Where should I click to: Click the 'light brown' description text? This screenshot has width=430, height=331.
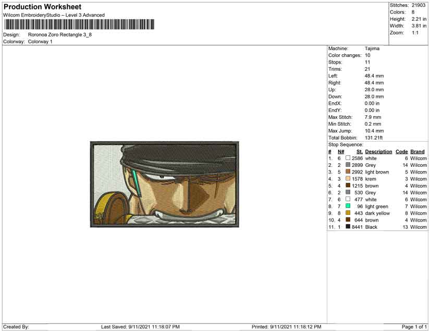tap(377, 172)
